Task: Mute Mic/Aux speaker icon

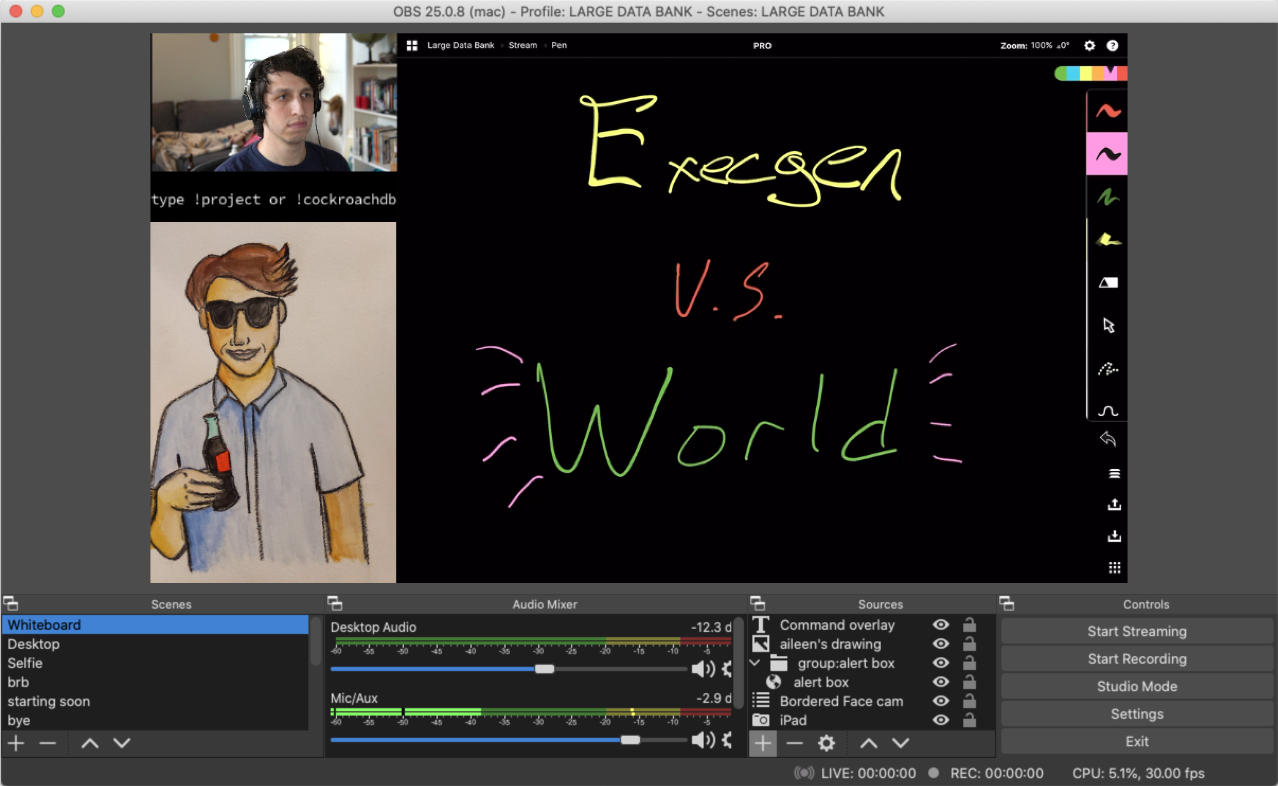Action: coord(703,740)
